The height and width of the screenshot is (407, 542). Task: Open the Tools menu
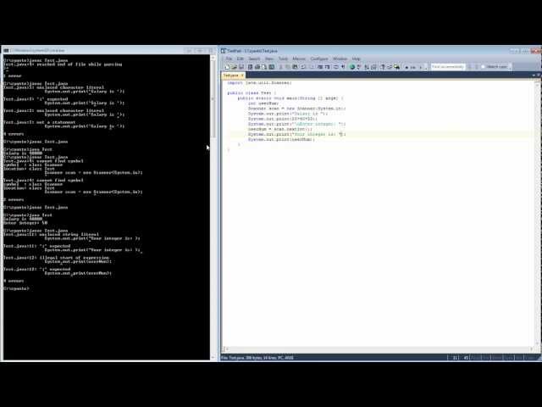283,59
